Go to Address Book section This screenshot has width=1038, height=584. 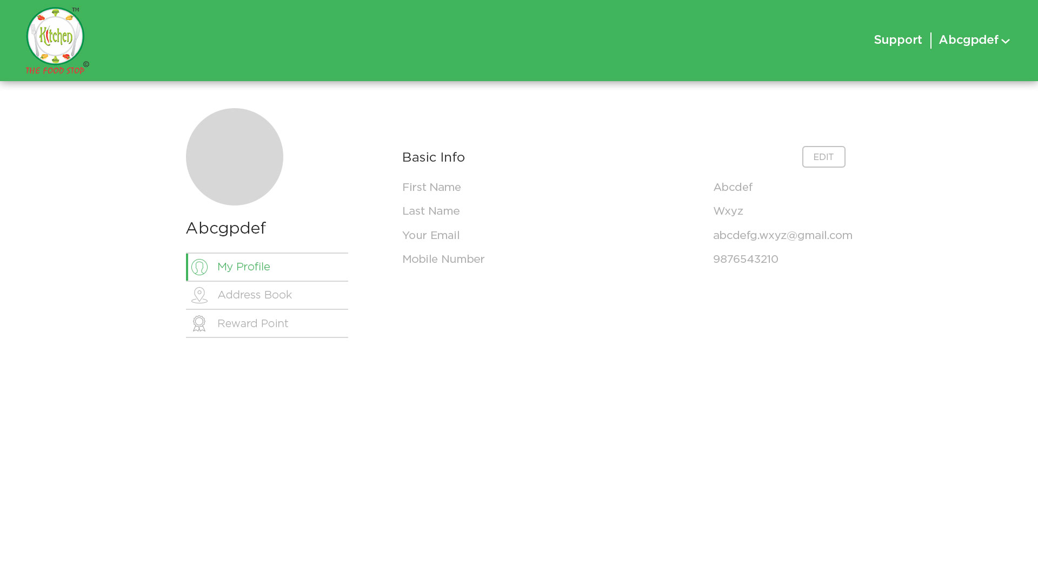pyautogui.click(x=255, y=295)
